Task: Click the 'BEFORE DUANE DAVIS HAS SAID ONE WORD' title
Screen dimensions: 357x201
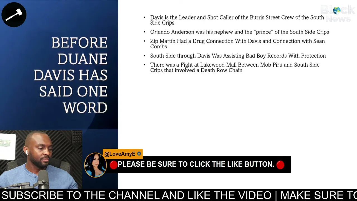Action: [x=70, y=75]
